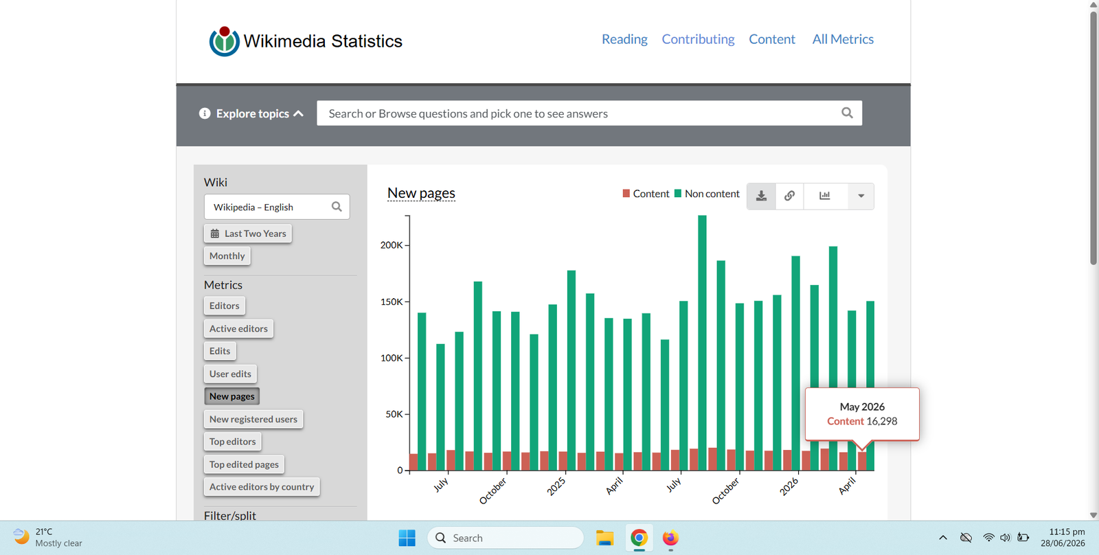Image resolution: width=1099 pixels, height=555 pixels.
Task: Select the Active editors metric
Action: (238, 329)
